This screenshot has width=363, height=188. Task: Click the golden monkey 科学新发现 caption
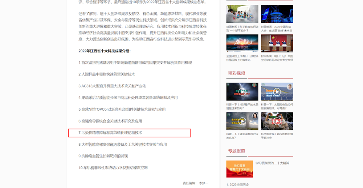[x=277, y=136]
